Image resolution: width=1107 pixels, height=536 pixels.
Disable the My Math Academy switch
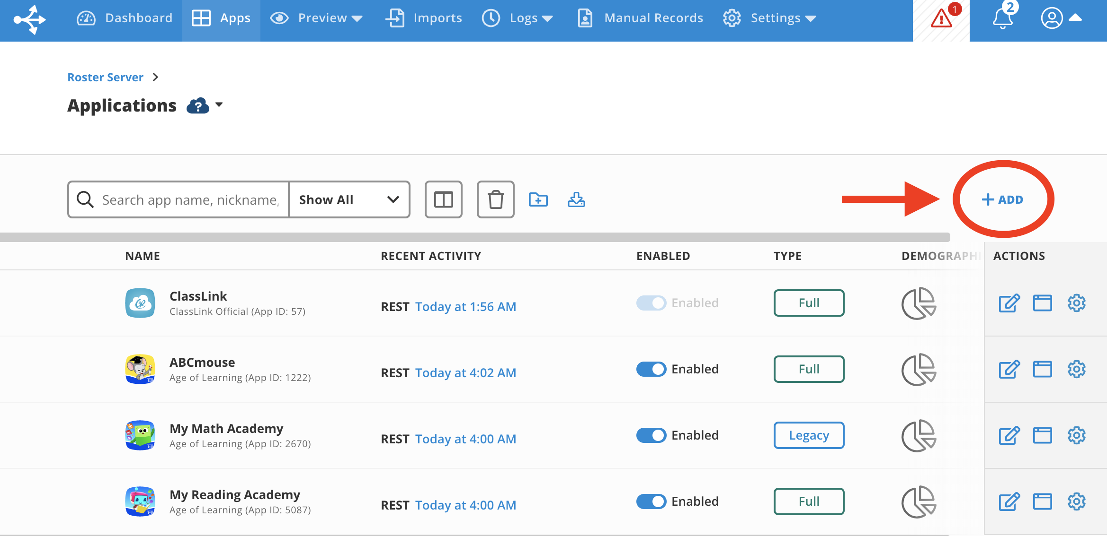point(651,435)
